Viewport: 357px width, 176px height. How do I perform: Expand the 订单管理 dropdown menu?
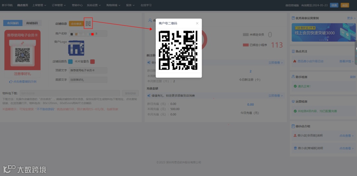click(59, 5)
